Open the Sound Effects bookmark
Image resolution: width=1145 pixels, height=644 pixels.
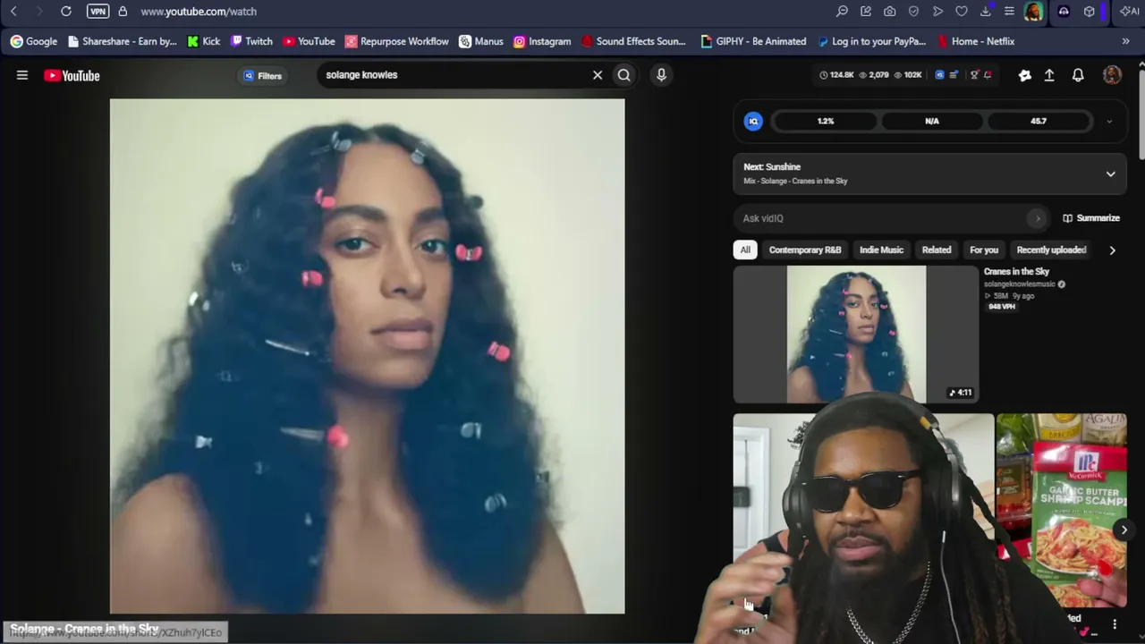pos(633,41)
